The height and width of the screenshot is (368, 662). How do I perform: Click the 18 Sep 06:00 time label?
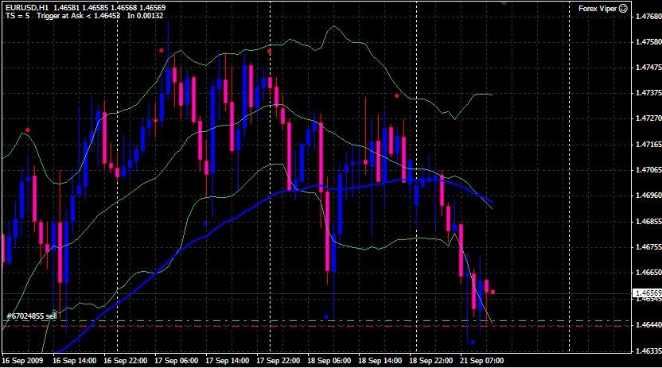pyautogui.click(x=329, y=361)
